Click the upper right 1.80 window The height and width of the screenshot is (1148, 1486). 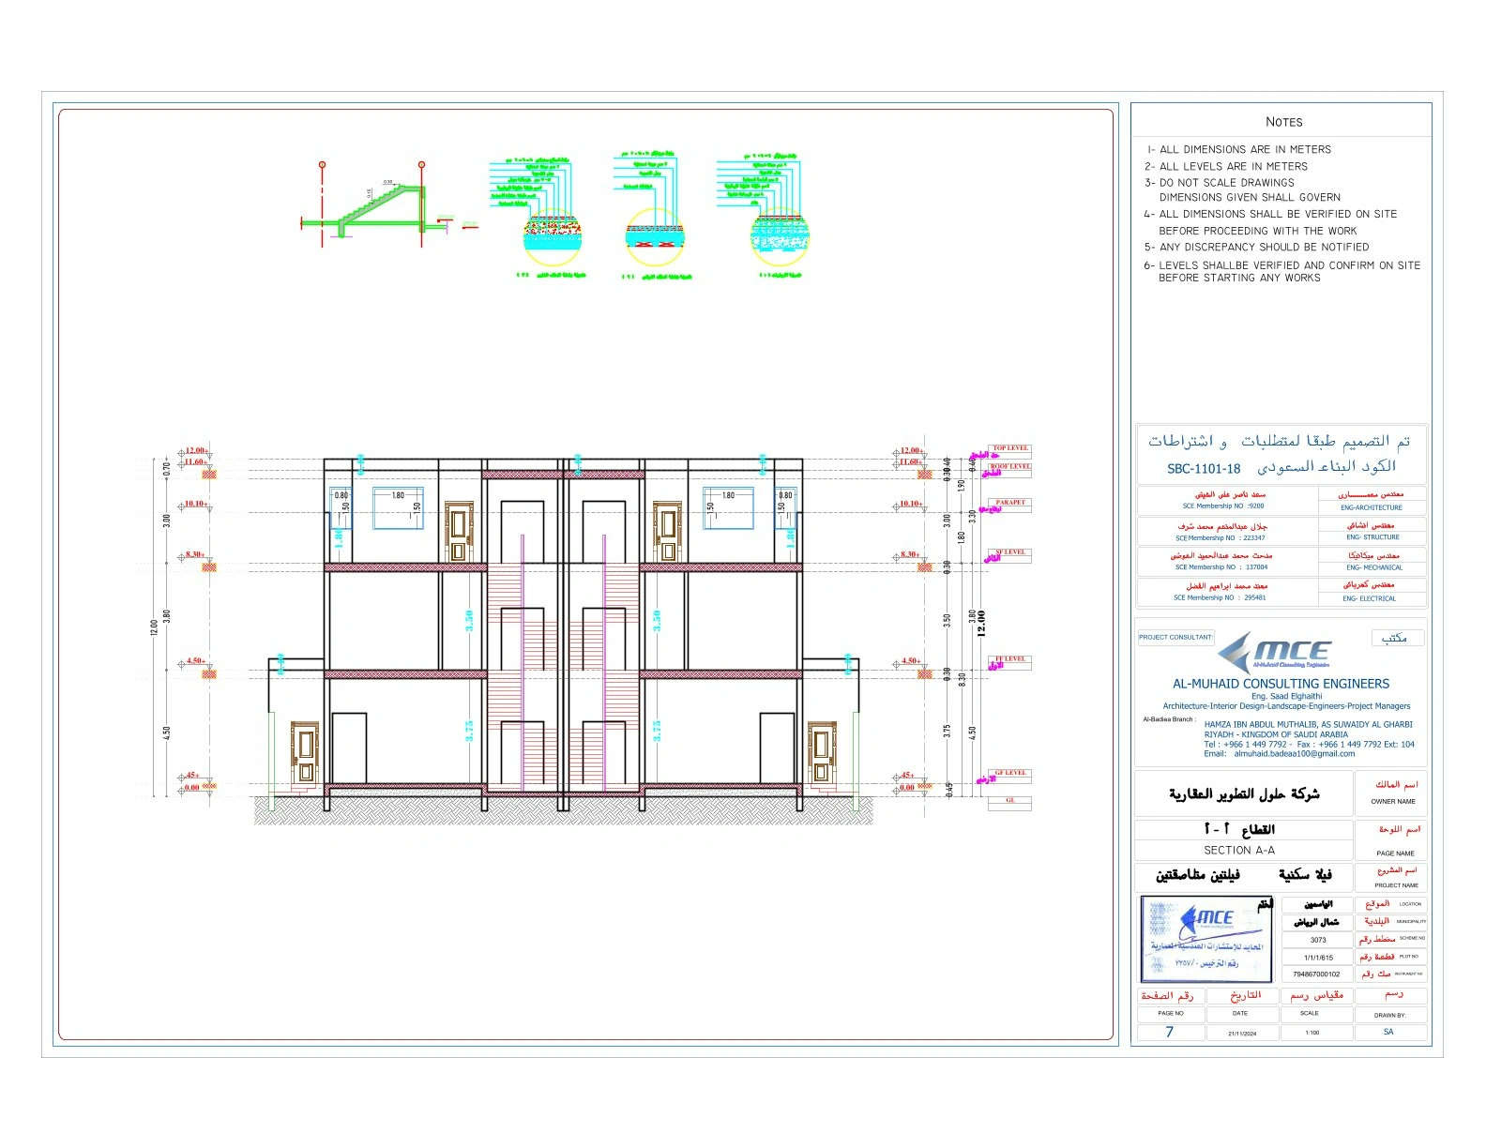(x=728, y=508)
